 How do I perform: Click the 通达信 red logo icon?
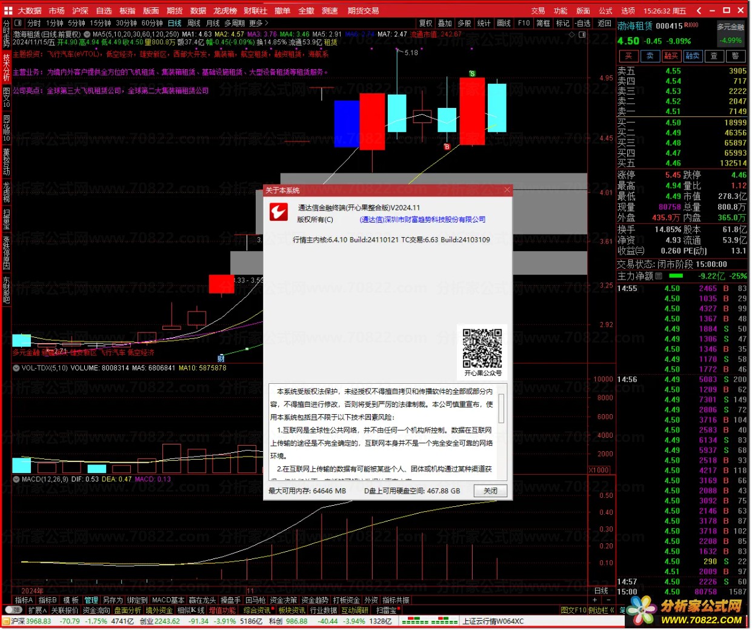[279, 212]
